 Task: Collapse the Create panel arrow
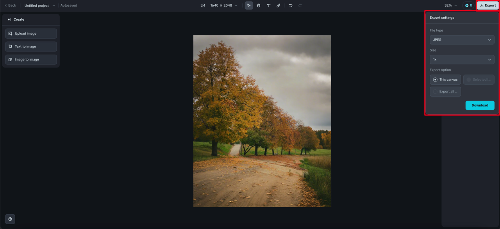9,20
